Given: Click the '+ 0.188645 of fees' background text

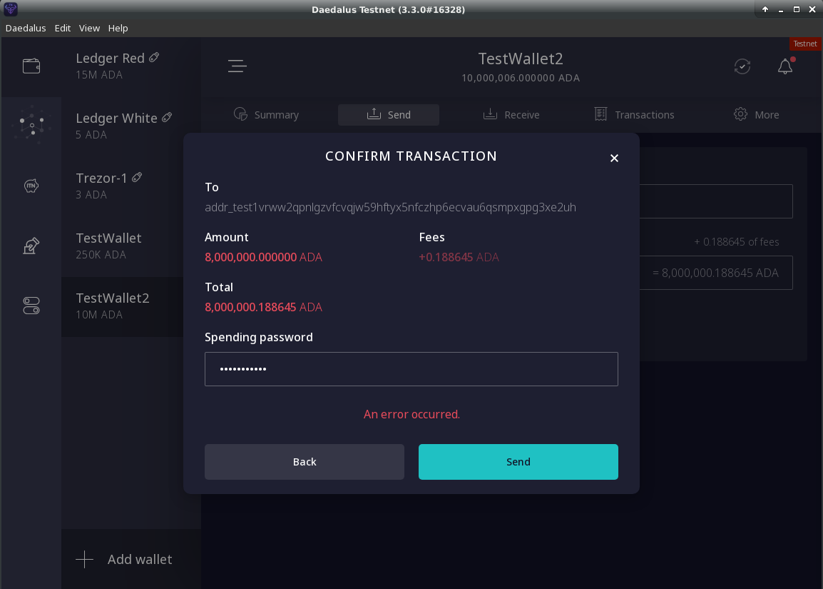Looking at the screenshot, I should (737, 242).
